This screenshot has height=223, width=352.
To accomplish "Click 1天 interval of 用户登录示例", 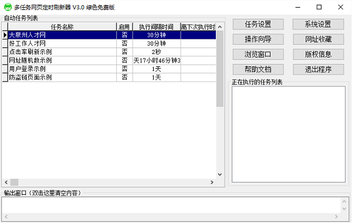I will 157,69.
